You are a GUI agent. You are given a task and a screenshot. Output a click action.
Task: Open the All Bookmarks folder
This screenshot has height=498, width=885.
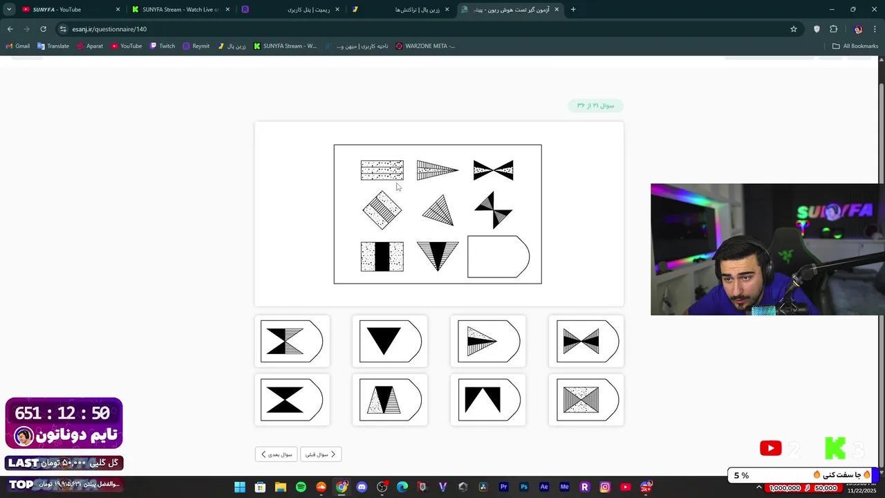point(855,46)
